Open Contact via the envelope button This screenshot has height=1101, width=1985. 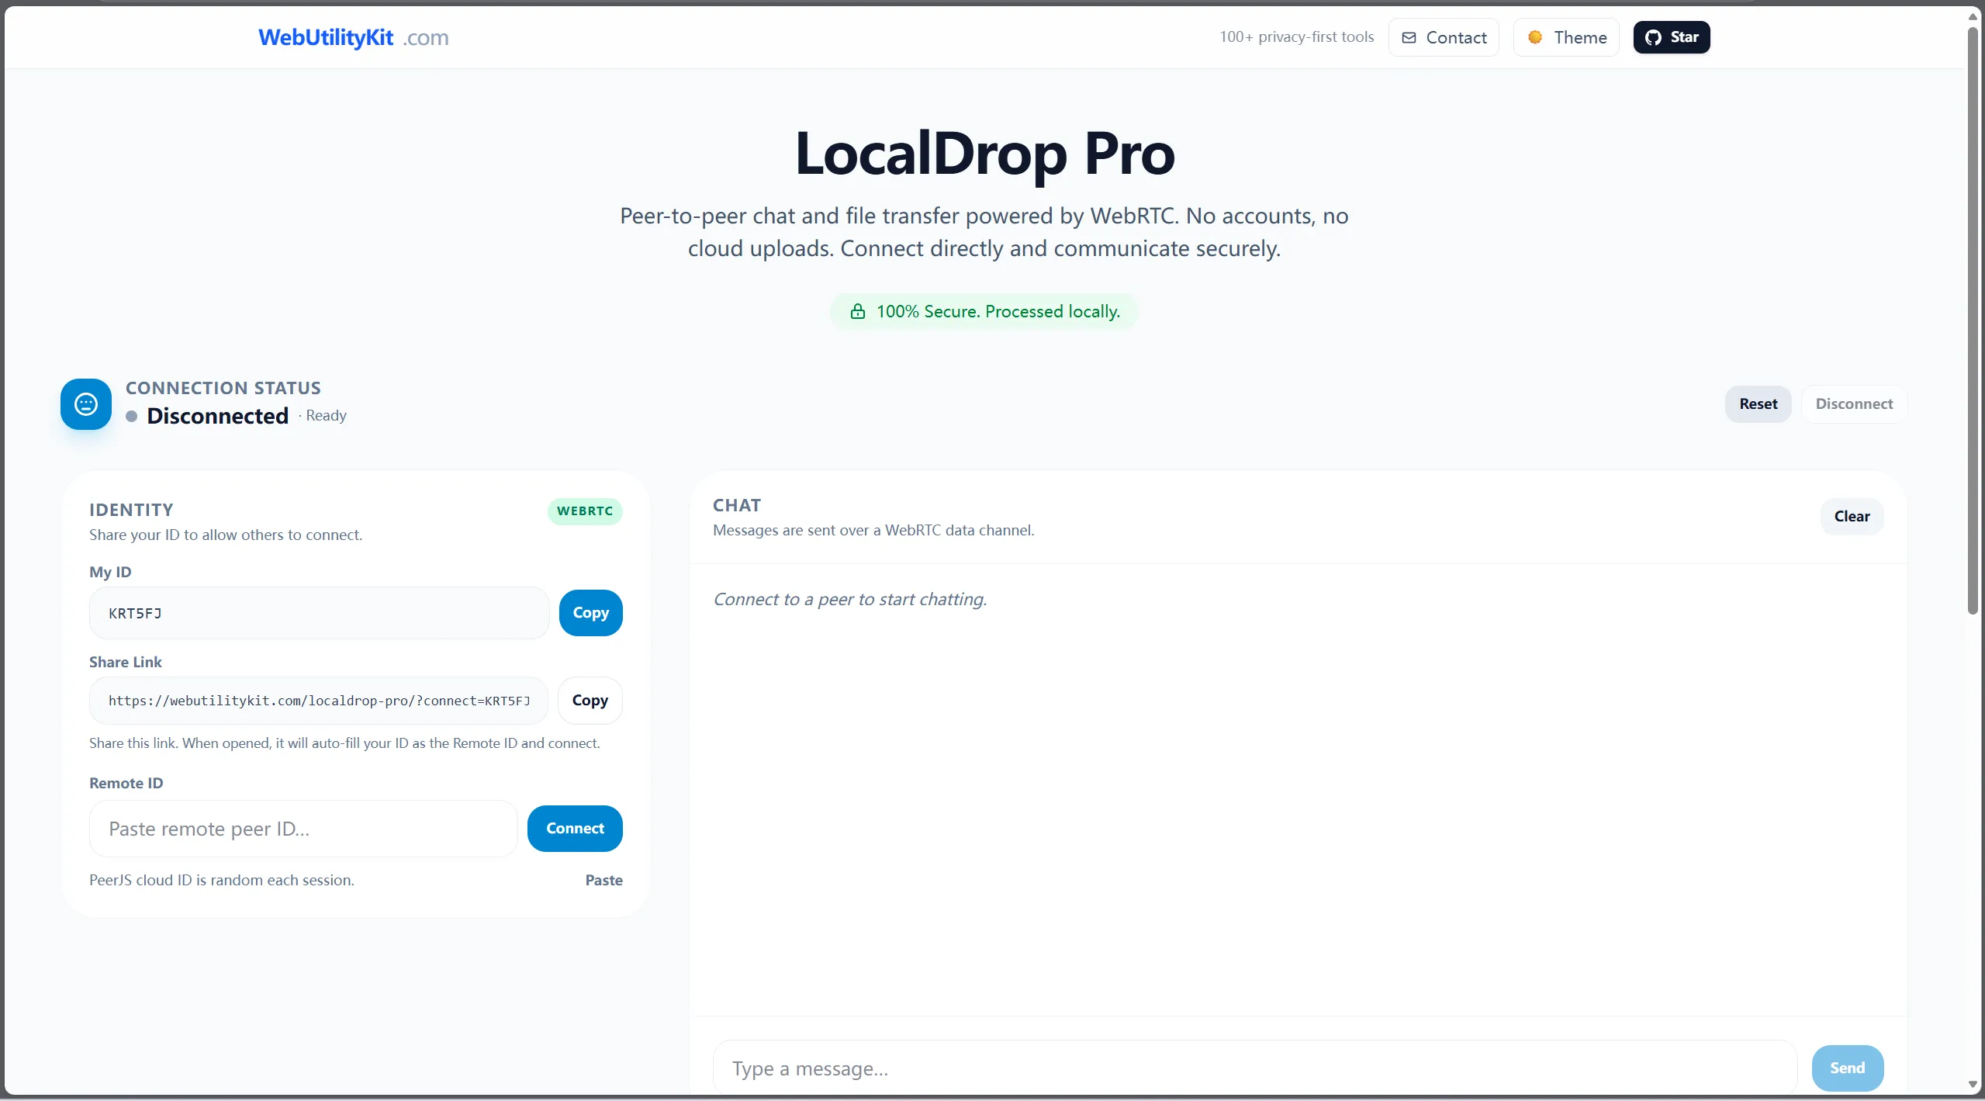pos(1443,37)
